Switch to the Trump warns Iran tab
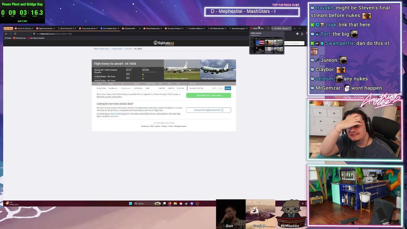Screen dimensions: 407x229 (x=88, y=28)
